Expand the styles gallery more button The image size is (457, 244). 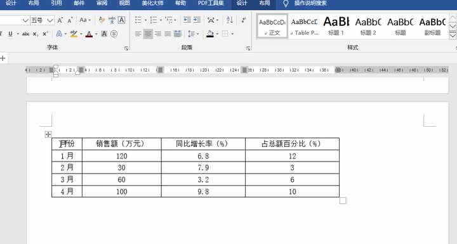453,35
